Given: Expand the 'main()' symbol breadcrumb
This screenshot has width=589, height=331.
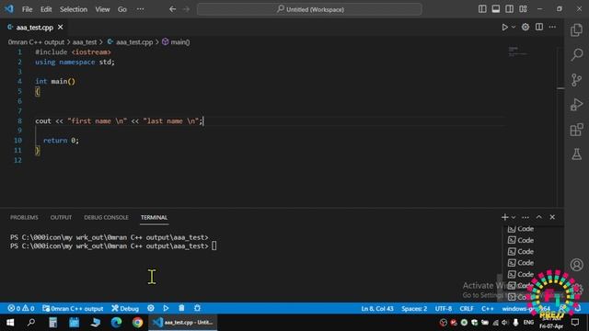Looking at the screenshot, I should pyautogui.click(x=176, y=42).
